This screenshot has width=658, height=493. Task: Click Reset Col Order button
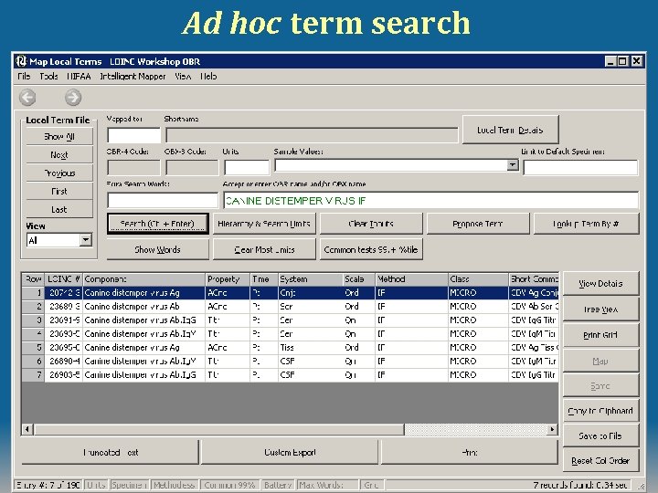[600, 461]
